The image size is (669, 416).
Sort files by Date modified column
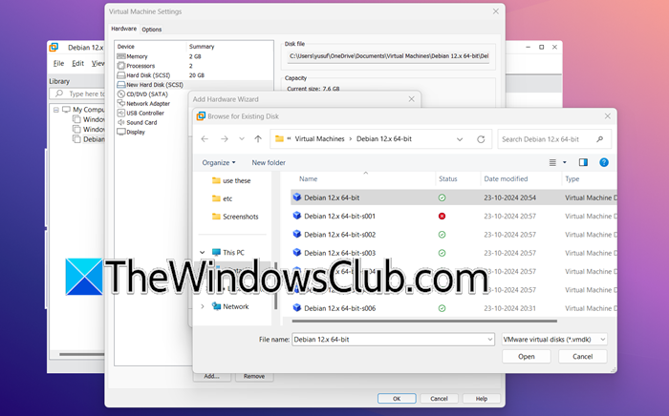506,178
